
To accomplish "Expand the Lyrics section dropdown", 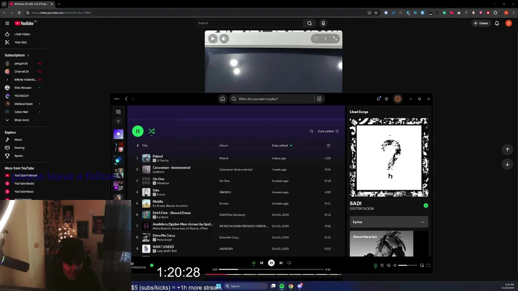I will click(x=389, y=222).
